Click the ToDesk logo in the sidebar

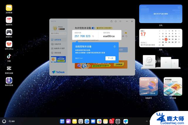tap(58, 72)
